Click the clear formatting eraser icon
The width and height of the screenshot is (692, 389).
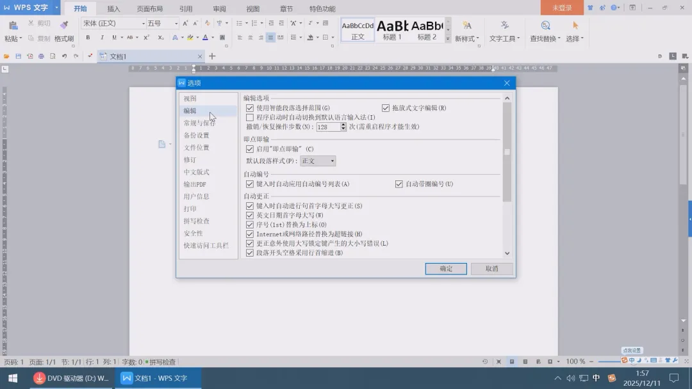pyautogui.click(x=208, y=23)
